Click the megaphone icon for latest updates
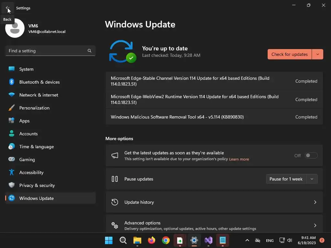 (x=115, y=156)
